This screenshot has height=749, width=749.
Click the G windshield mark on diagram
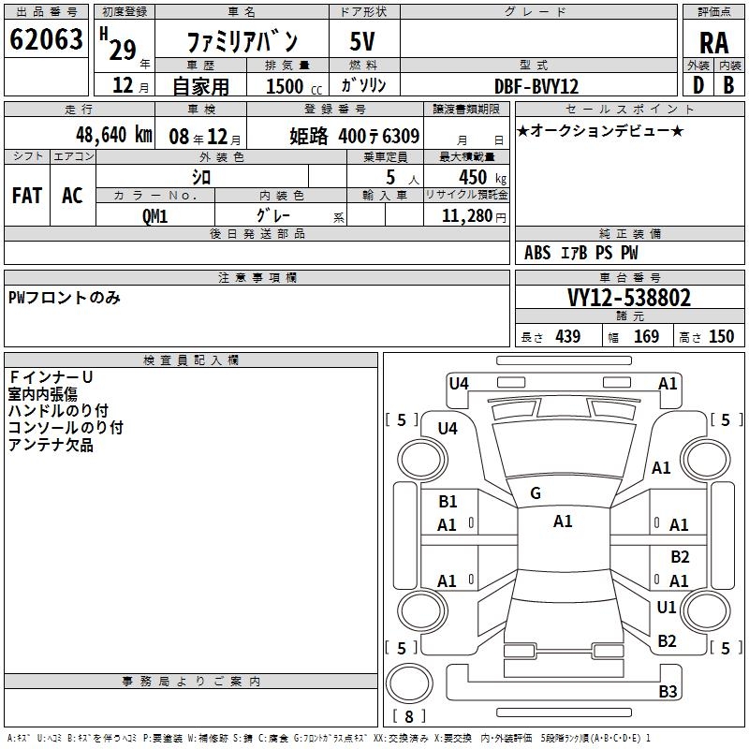tap(535, 493)
